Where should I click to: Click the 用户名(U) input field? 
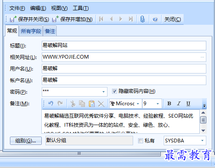(124, 69)
